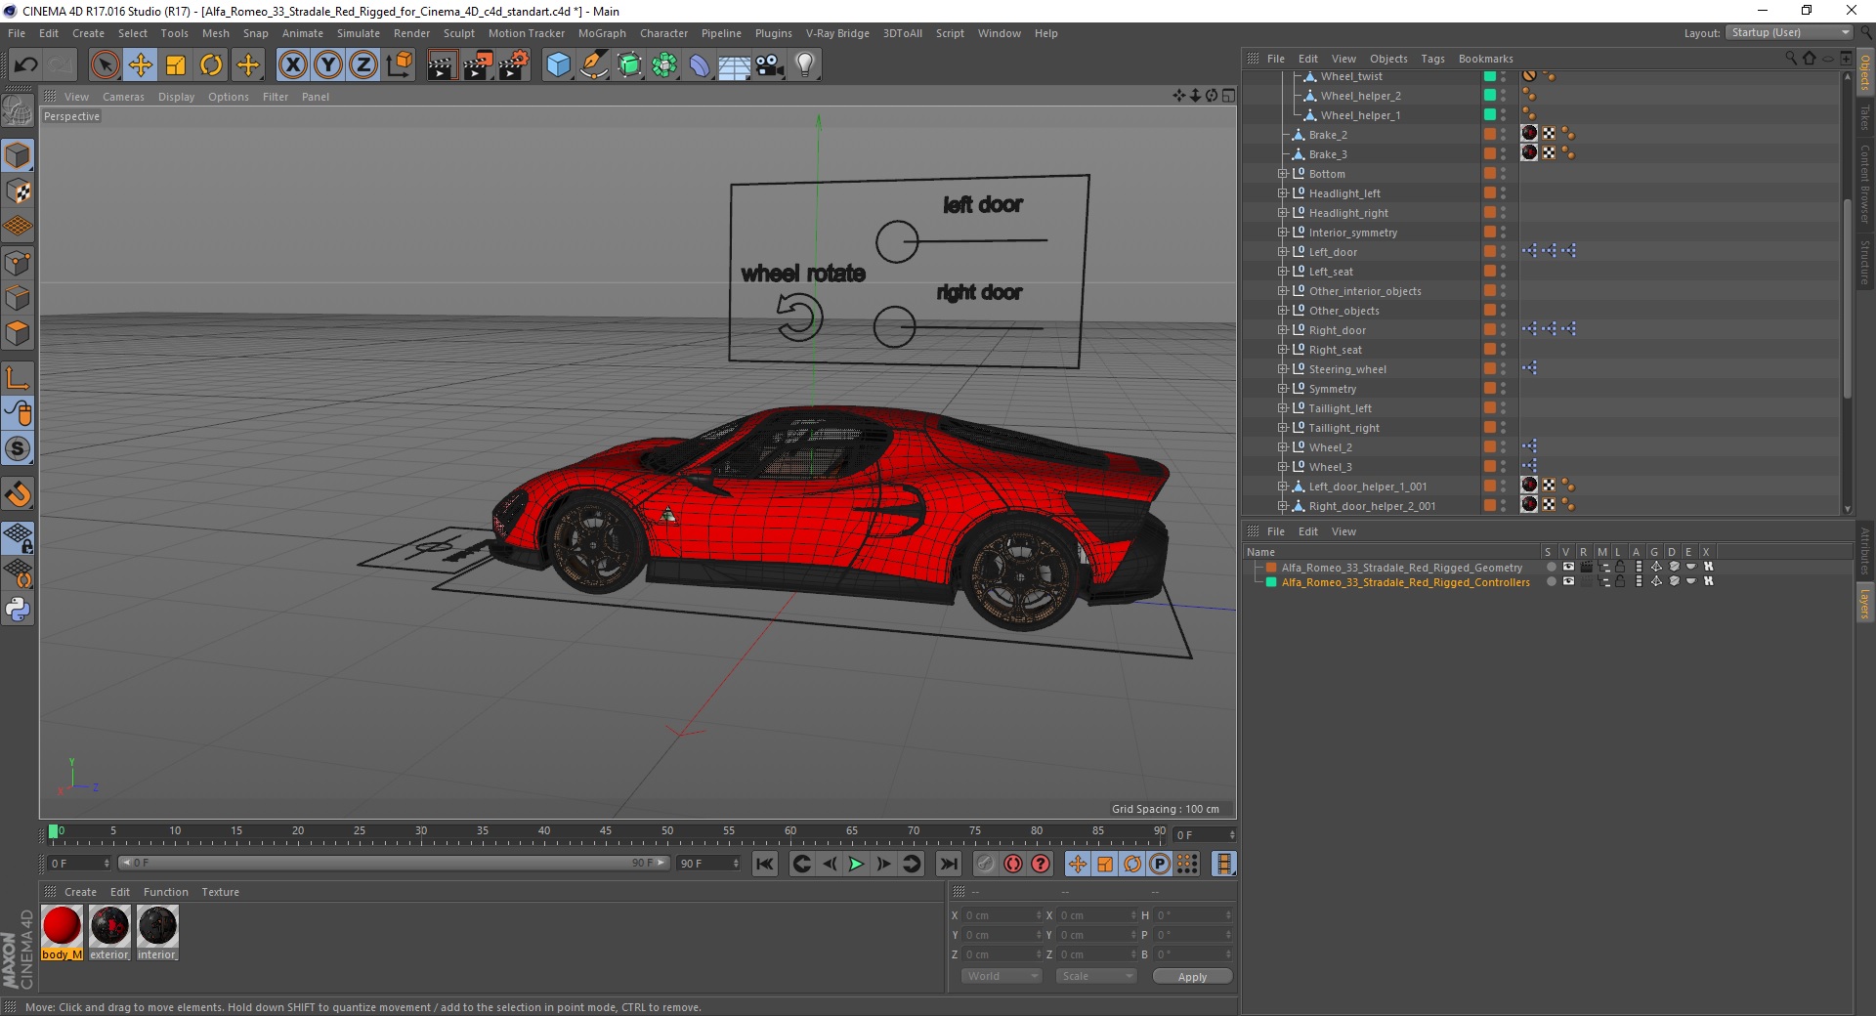This screenshot has width=1876, height=1016.
Task: Open the Structure side tab
Action: tap(1865, 262)
